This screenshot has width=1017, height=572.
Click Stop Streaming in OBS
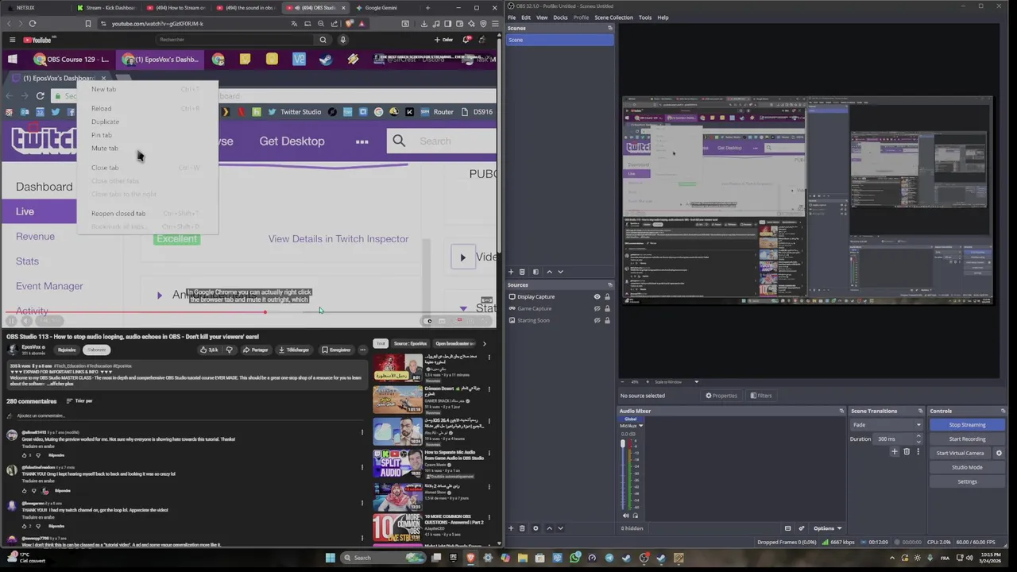pos(967,425)
